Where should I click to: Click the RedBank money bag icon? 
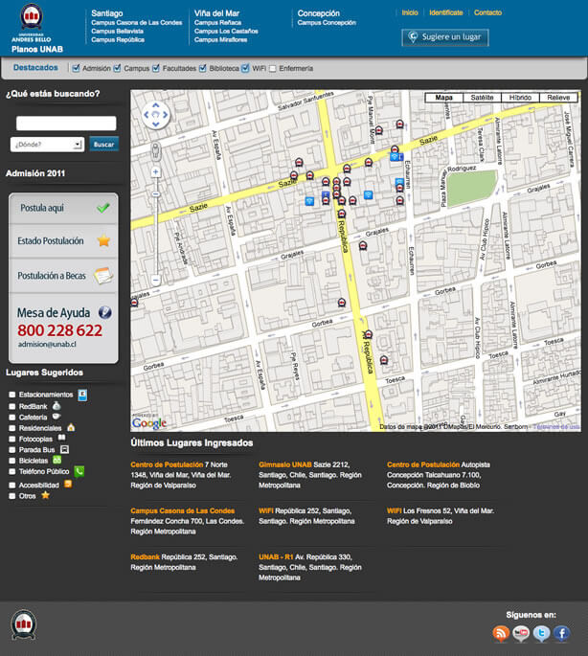click(x=57, y=406)
